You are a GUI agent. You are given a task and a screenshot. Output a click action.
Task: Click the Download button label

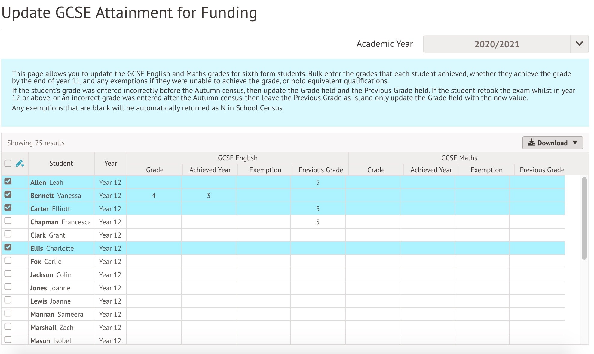pyautogui.click(x=552, y=143)
